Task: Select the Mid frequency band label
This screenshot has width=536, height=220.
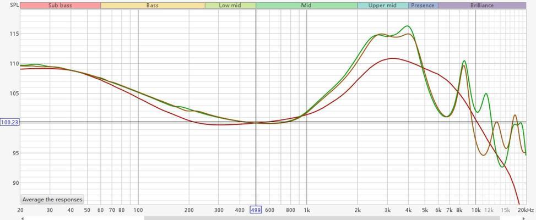Action: [x=306, y=5]
